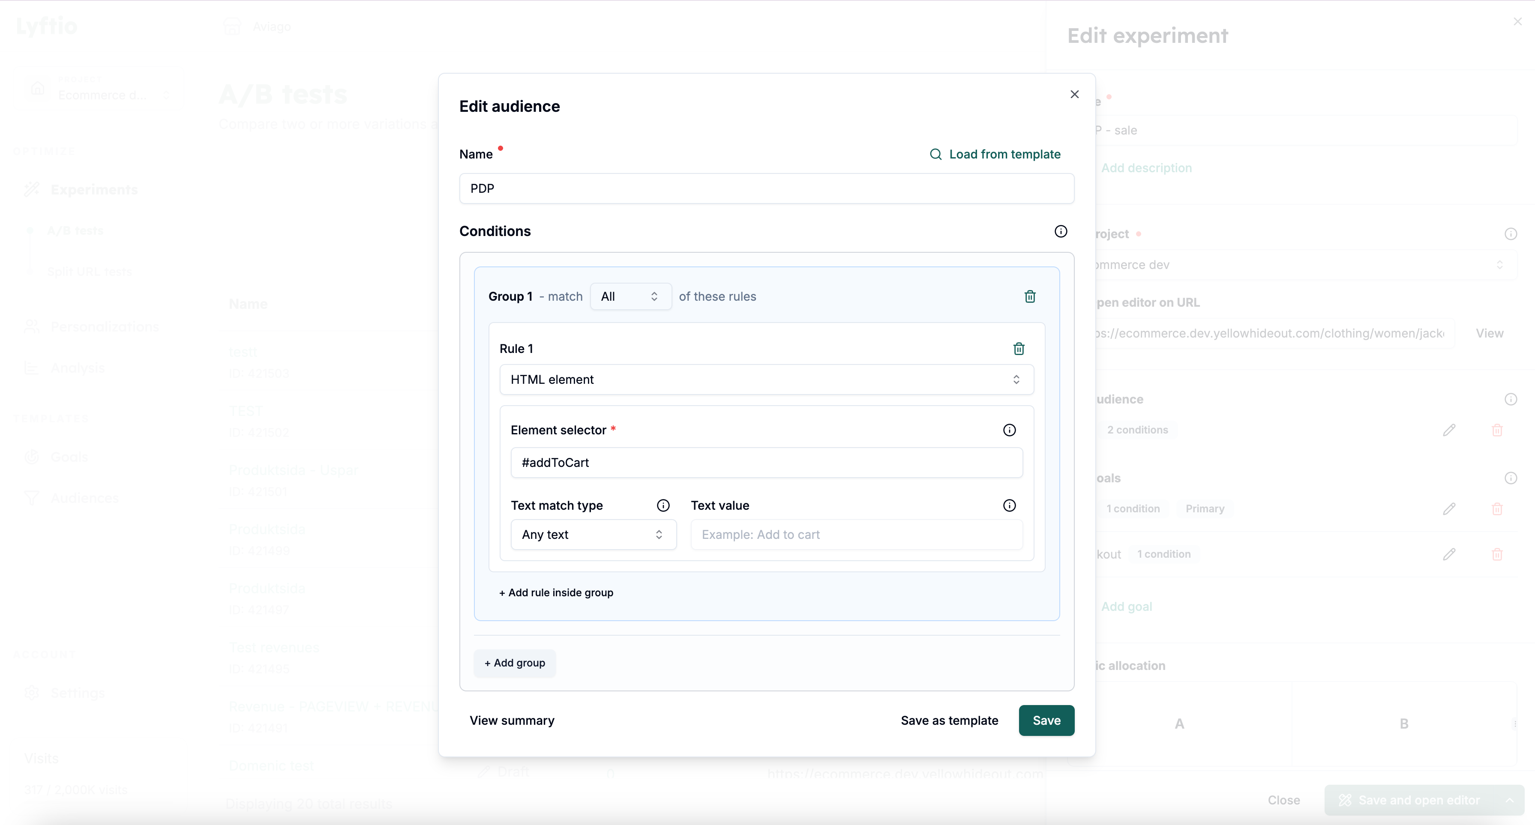1535x825 pixels.
Task: Click the Audience section info icon
Action: tap(1511, 399)
